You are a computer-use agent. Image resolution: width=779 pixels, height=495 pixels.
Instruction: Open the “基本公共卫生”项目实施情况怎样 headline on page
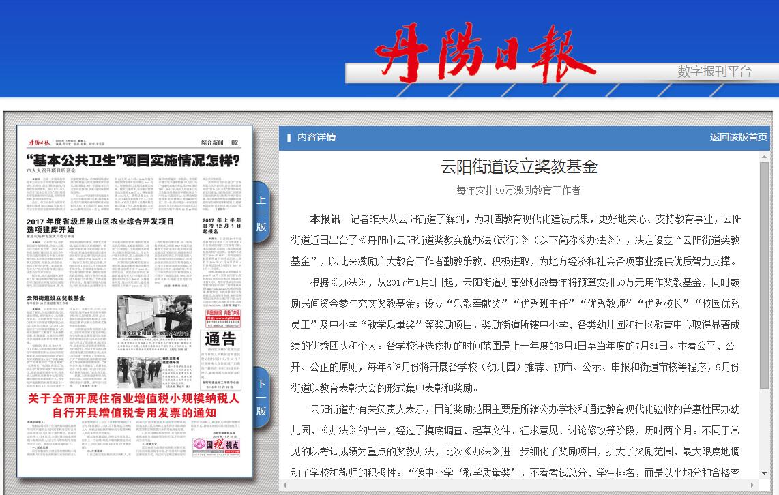134,161
